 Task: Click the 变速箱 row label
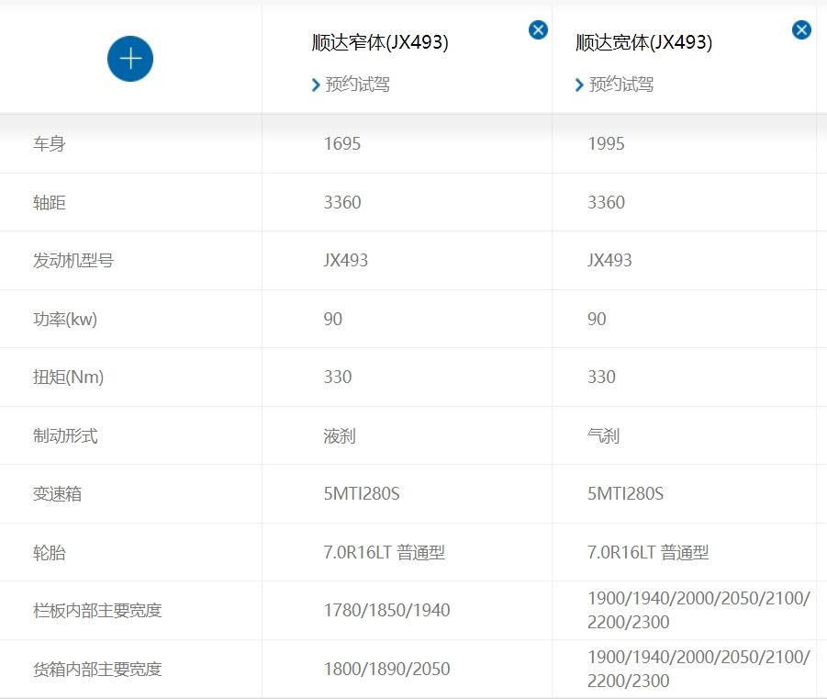(x=57, y=494)
